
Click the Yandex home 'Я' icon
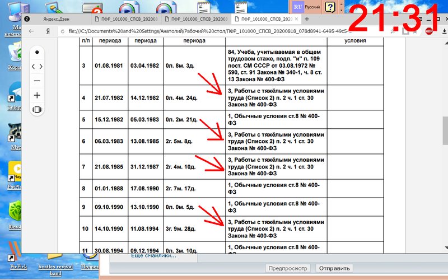[49, 32]
